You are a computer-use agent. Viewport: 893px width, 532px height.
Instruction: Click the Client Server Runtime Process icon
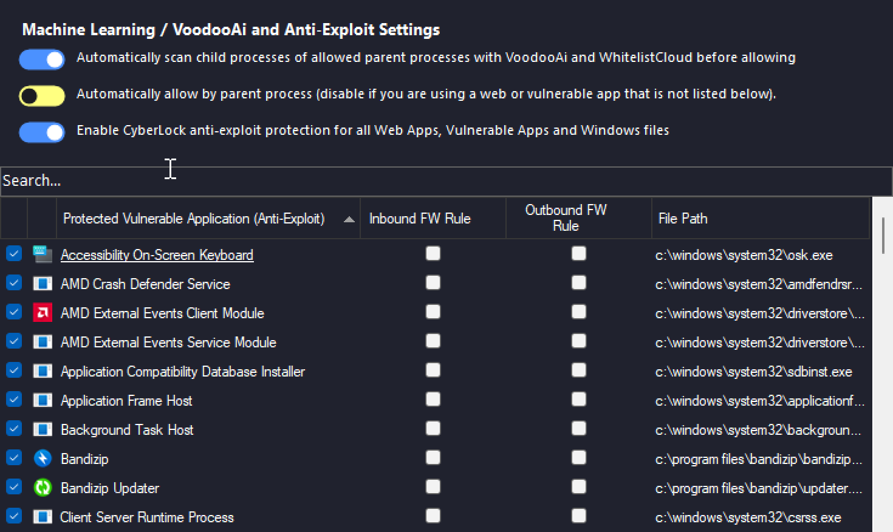tap(43, 517)
